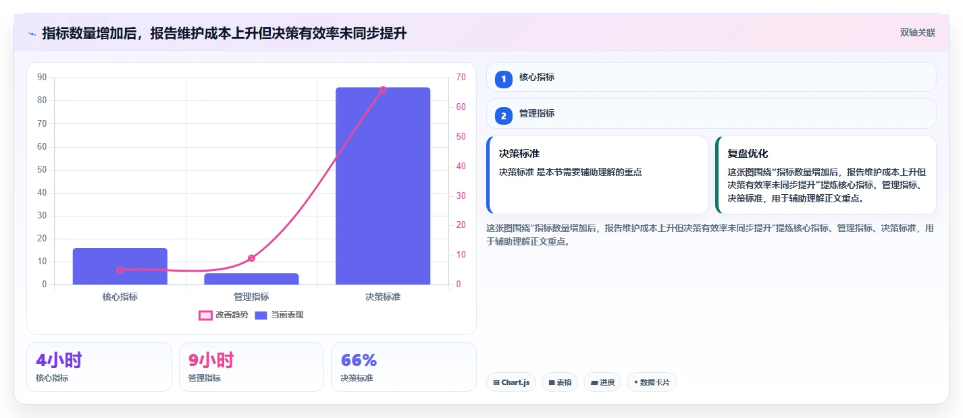Click the 管理指标 bar in the chart

click(x=251, y=279)
